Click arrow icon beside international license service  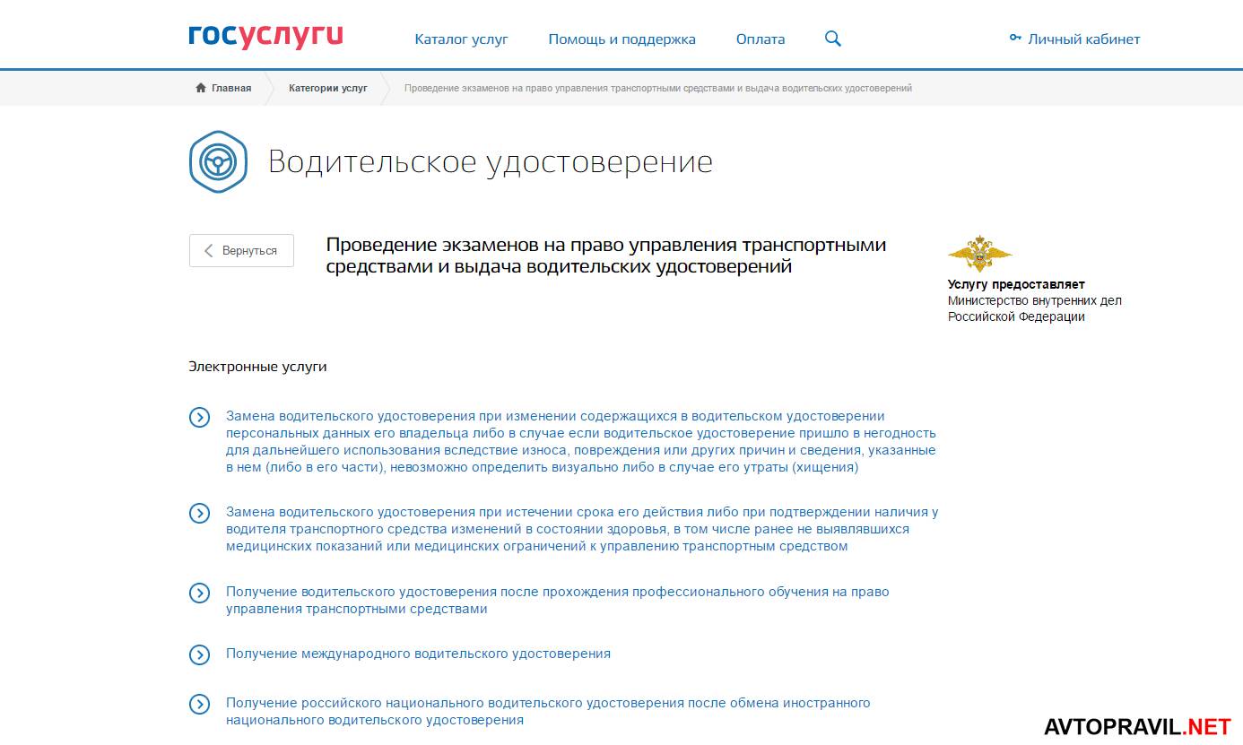pyautogui.click(x=199, y=654)
